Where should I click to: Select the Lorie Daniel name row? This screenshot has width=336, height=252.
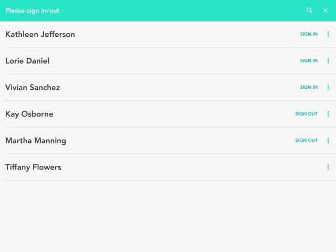[x=27, y=61]
